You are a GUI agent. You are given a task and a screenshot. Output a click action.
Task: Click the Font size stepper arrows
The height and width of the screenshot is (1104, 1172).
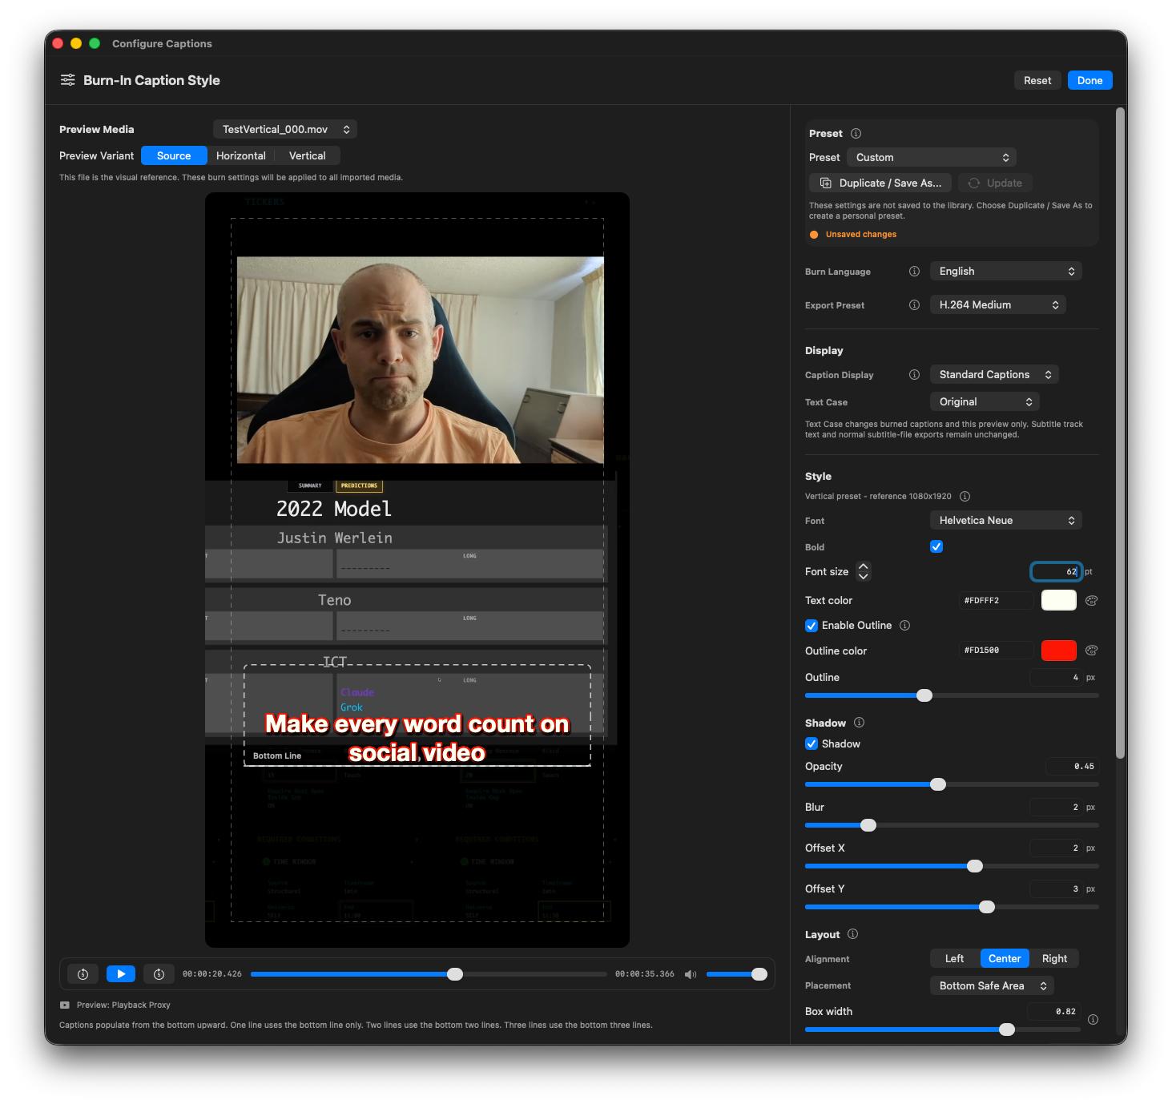coord(864,571)
